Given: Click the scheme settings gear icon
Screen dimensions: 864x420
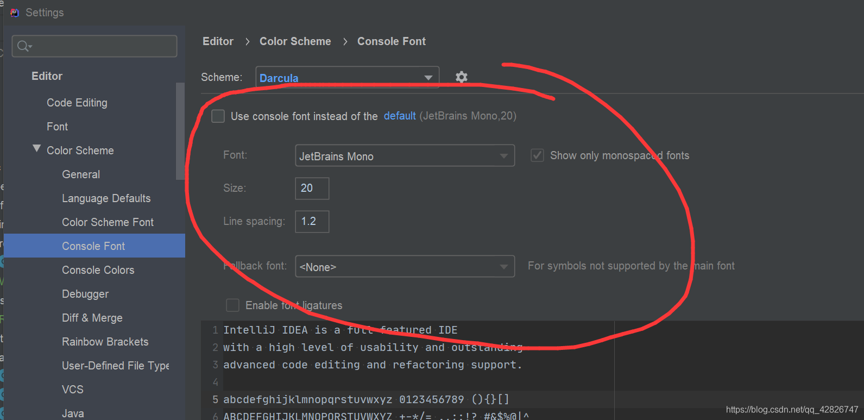Looking at the screenshot, I should (462, 77).
